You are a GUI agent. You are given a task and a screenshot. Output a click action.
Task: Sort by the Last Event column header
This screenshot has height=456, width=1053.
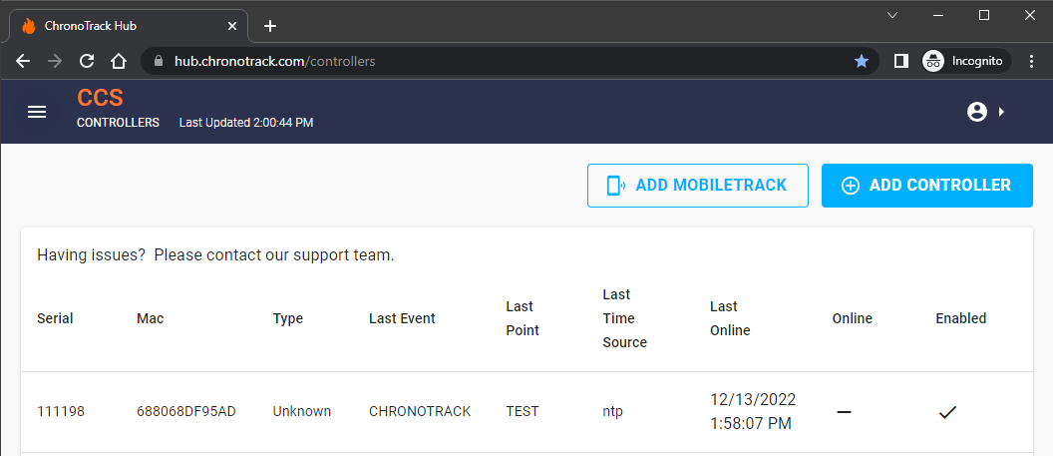[x=402, y=318]
